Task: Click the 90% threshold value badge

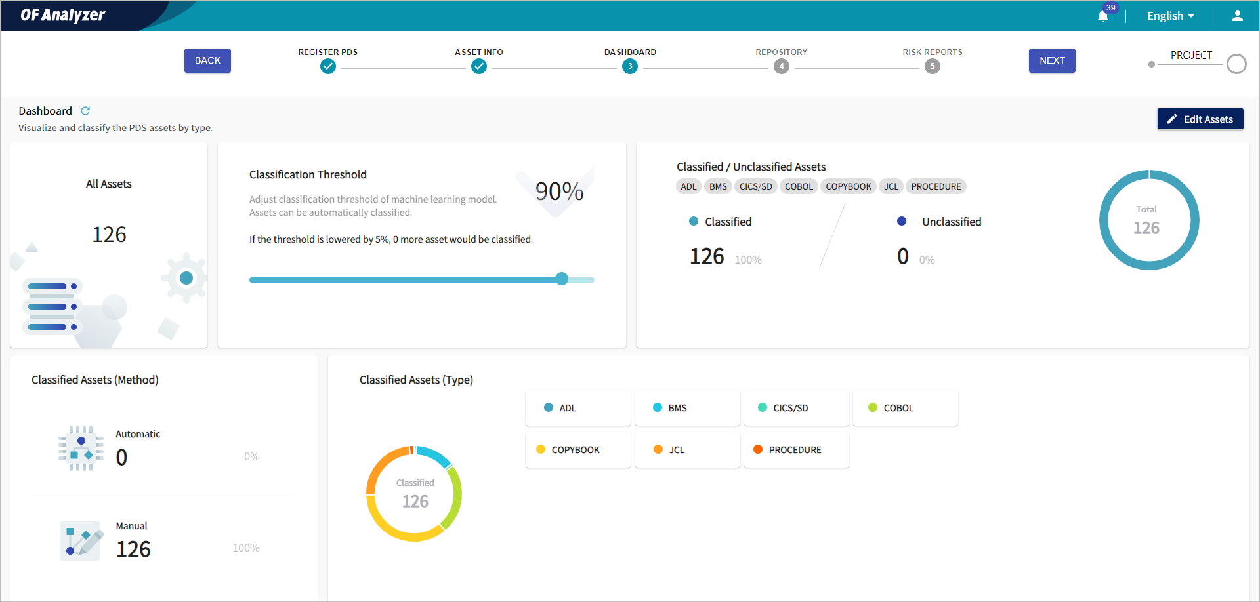Action: coord(559,191)
